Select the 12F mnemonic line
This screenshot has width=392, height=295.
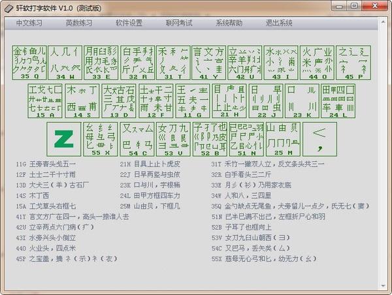click(46, 175)
